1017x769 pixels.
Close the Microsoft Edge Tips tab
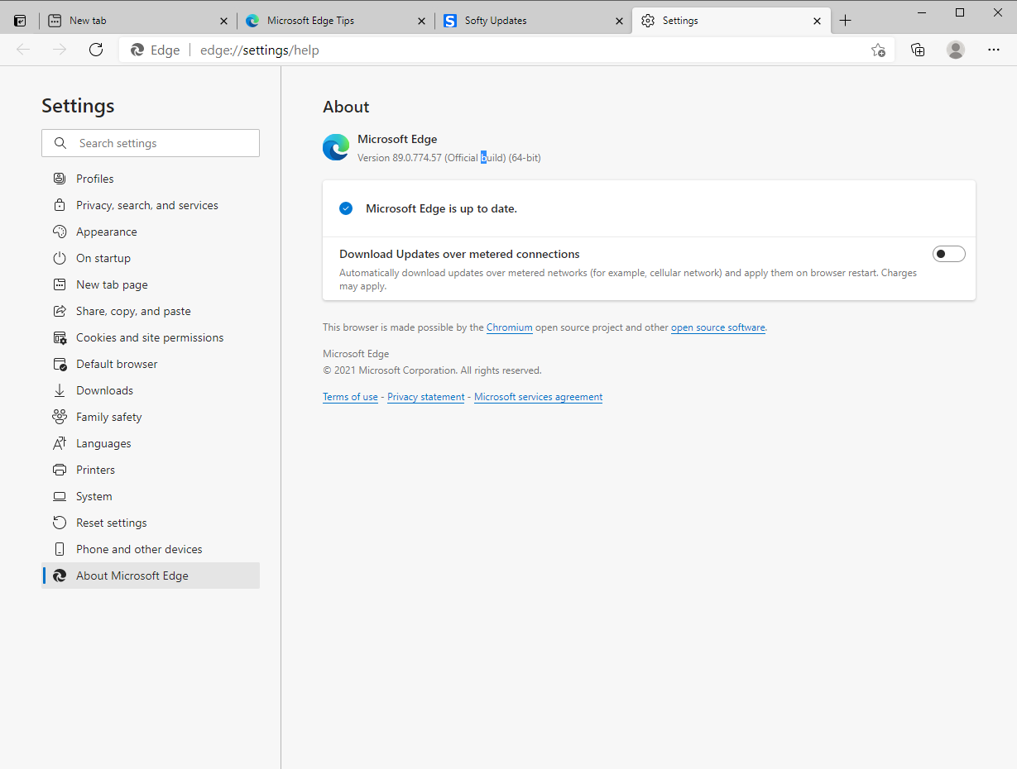coord(421,21)
